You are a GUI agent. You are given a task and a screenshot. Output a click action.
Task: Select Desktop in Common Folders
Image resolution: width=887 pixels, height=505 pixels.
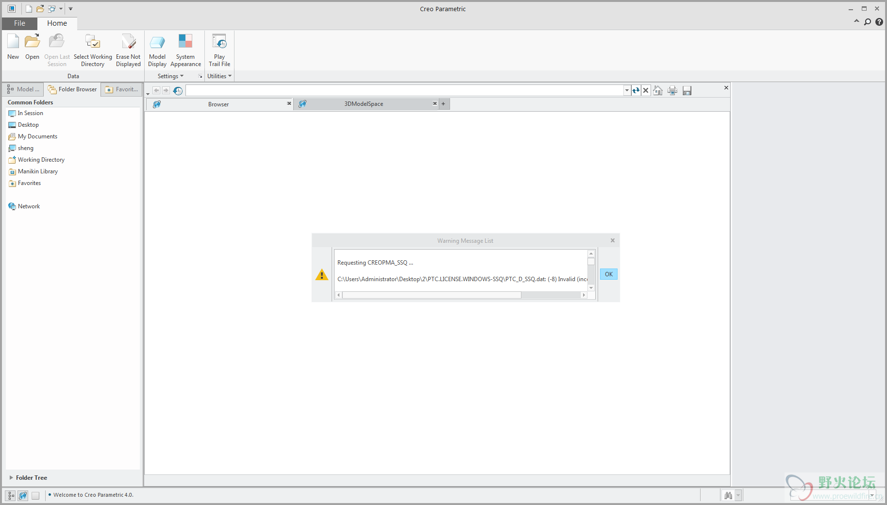(23, 125)
